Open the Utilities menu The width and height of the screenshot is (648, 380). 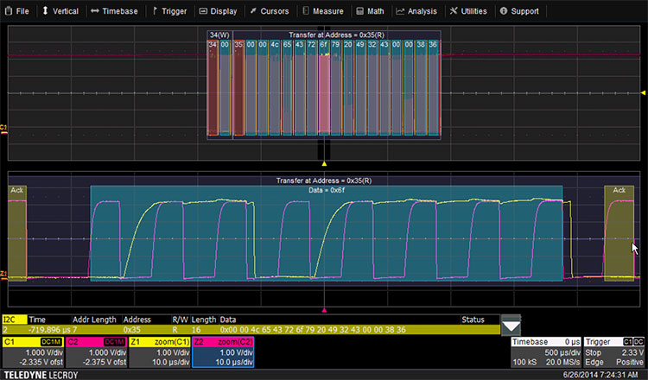(469, 11)
